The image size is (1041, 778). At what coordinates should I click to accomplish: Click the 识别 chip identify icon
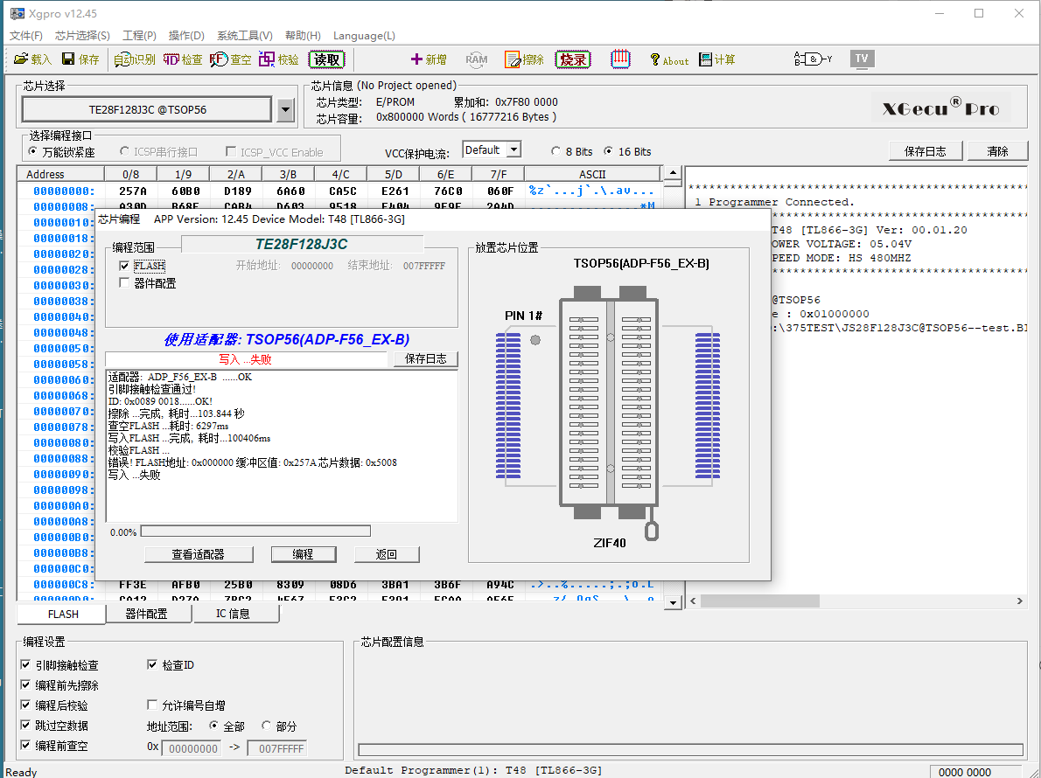(134, 59)
